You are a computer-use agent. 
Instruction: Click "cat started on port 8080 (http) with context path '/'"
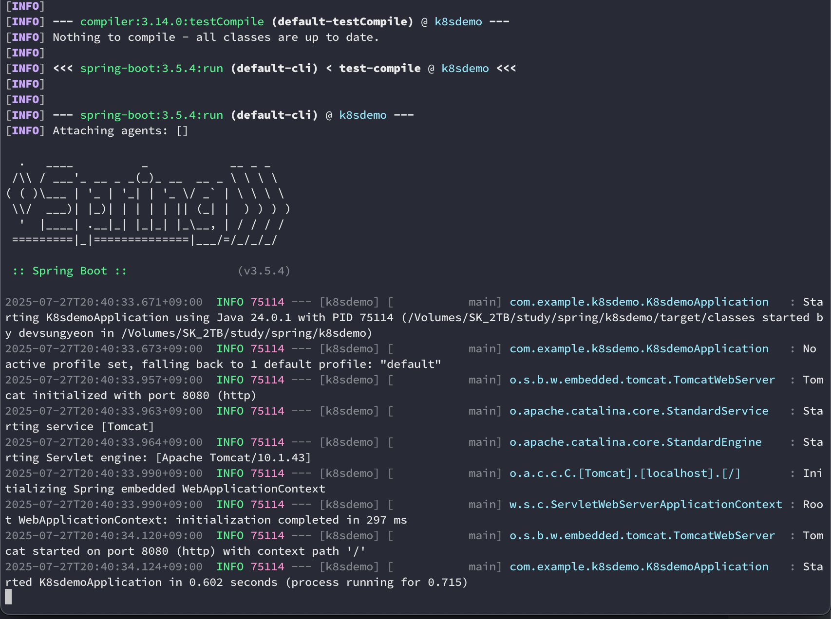tap(186, 551)
